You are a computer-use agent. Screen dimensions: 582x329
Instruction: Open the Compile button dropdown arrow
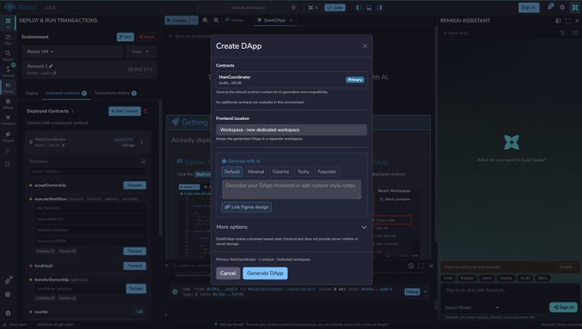click(x=194, y=20)
